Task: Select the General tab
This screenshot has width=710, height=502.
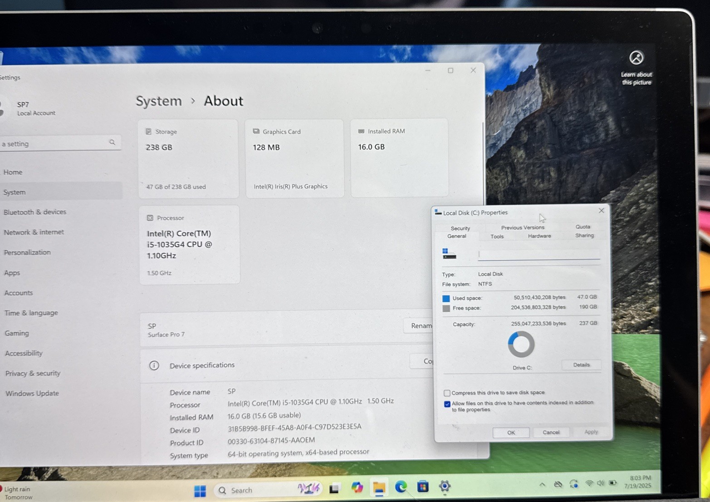Action: pyautogui.click(x=456, y=236)
